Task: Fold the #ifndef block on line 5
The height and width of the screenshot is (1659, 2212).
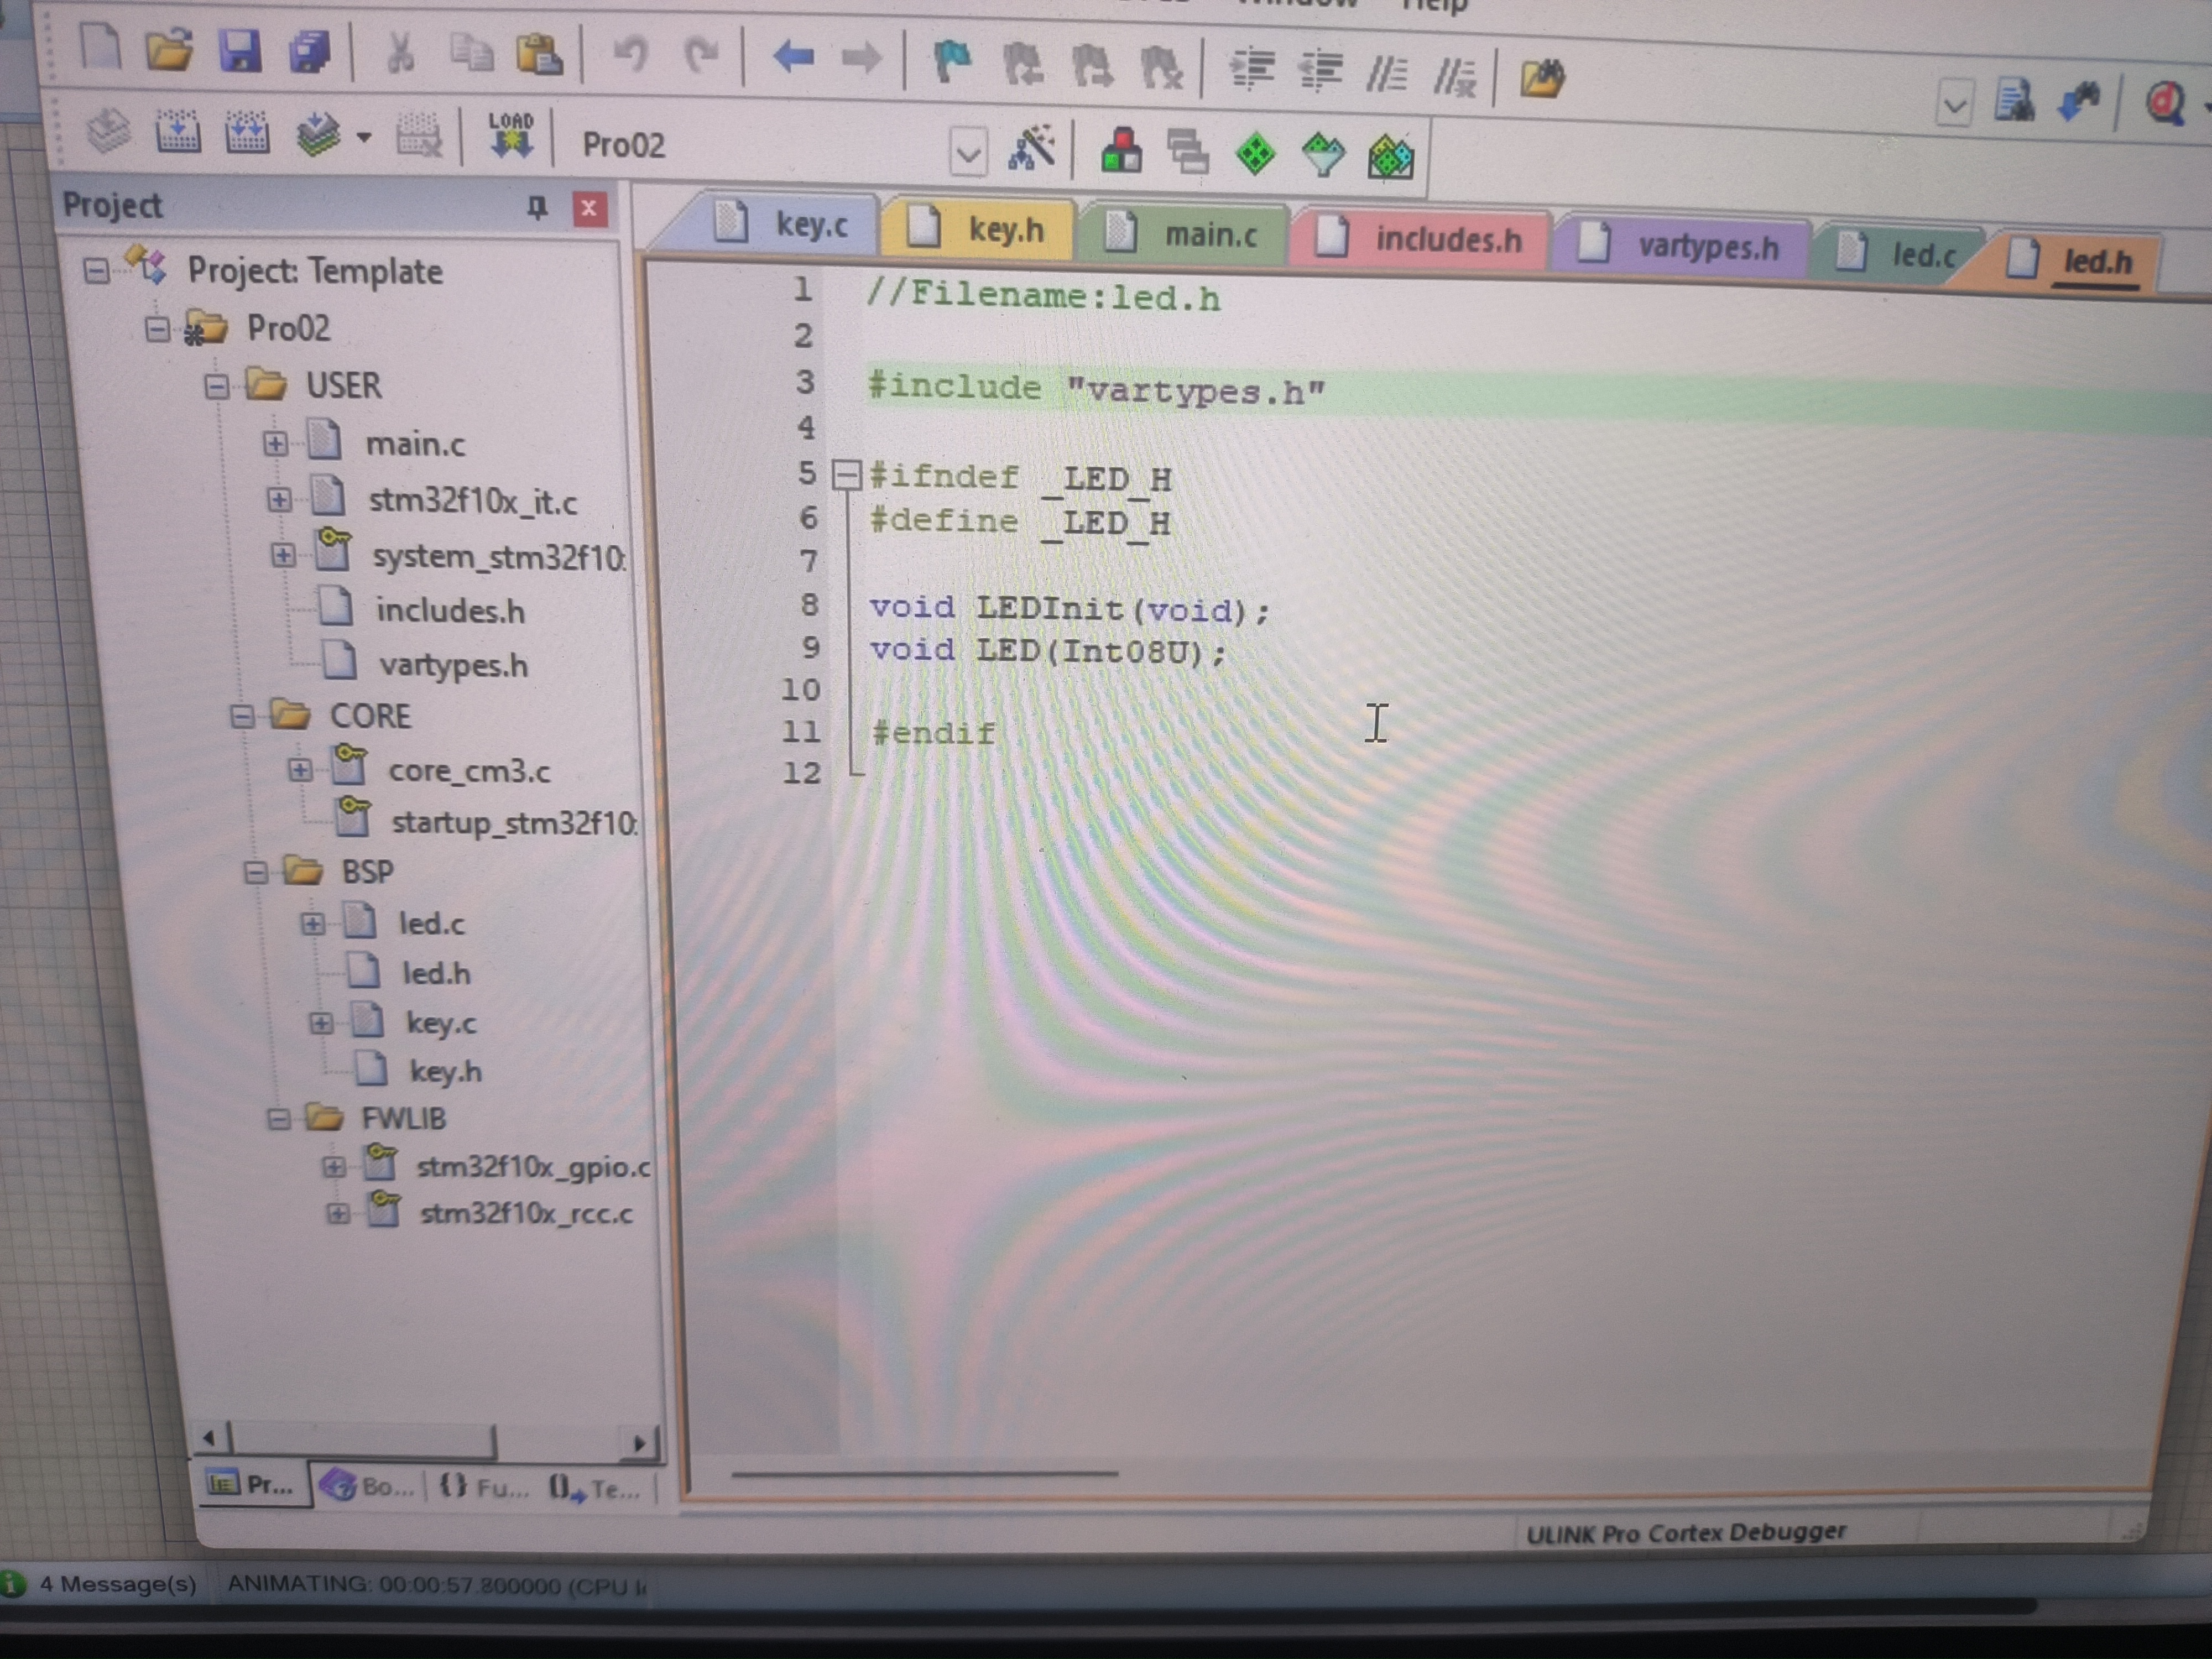Action: [846, 474]
